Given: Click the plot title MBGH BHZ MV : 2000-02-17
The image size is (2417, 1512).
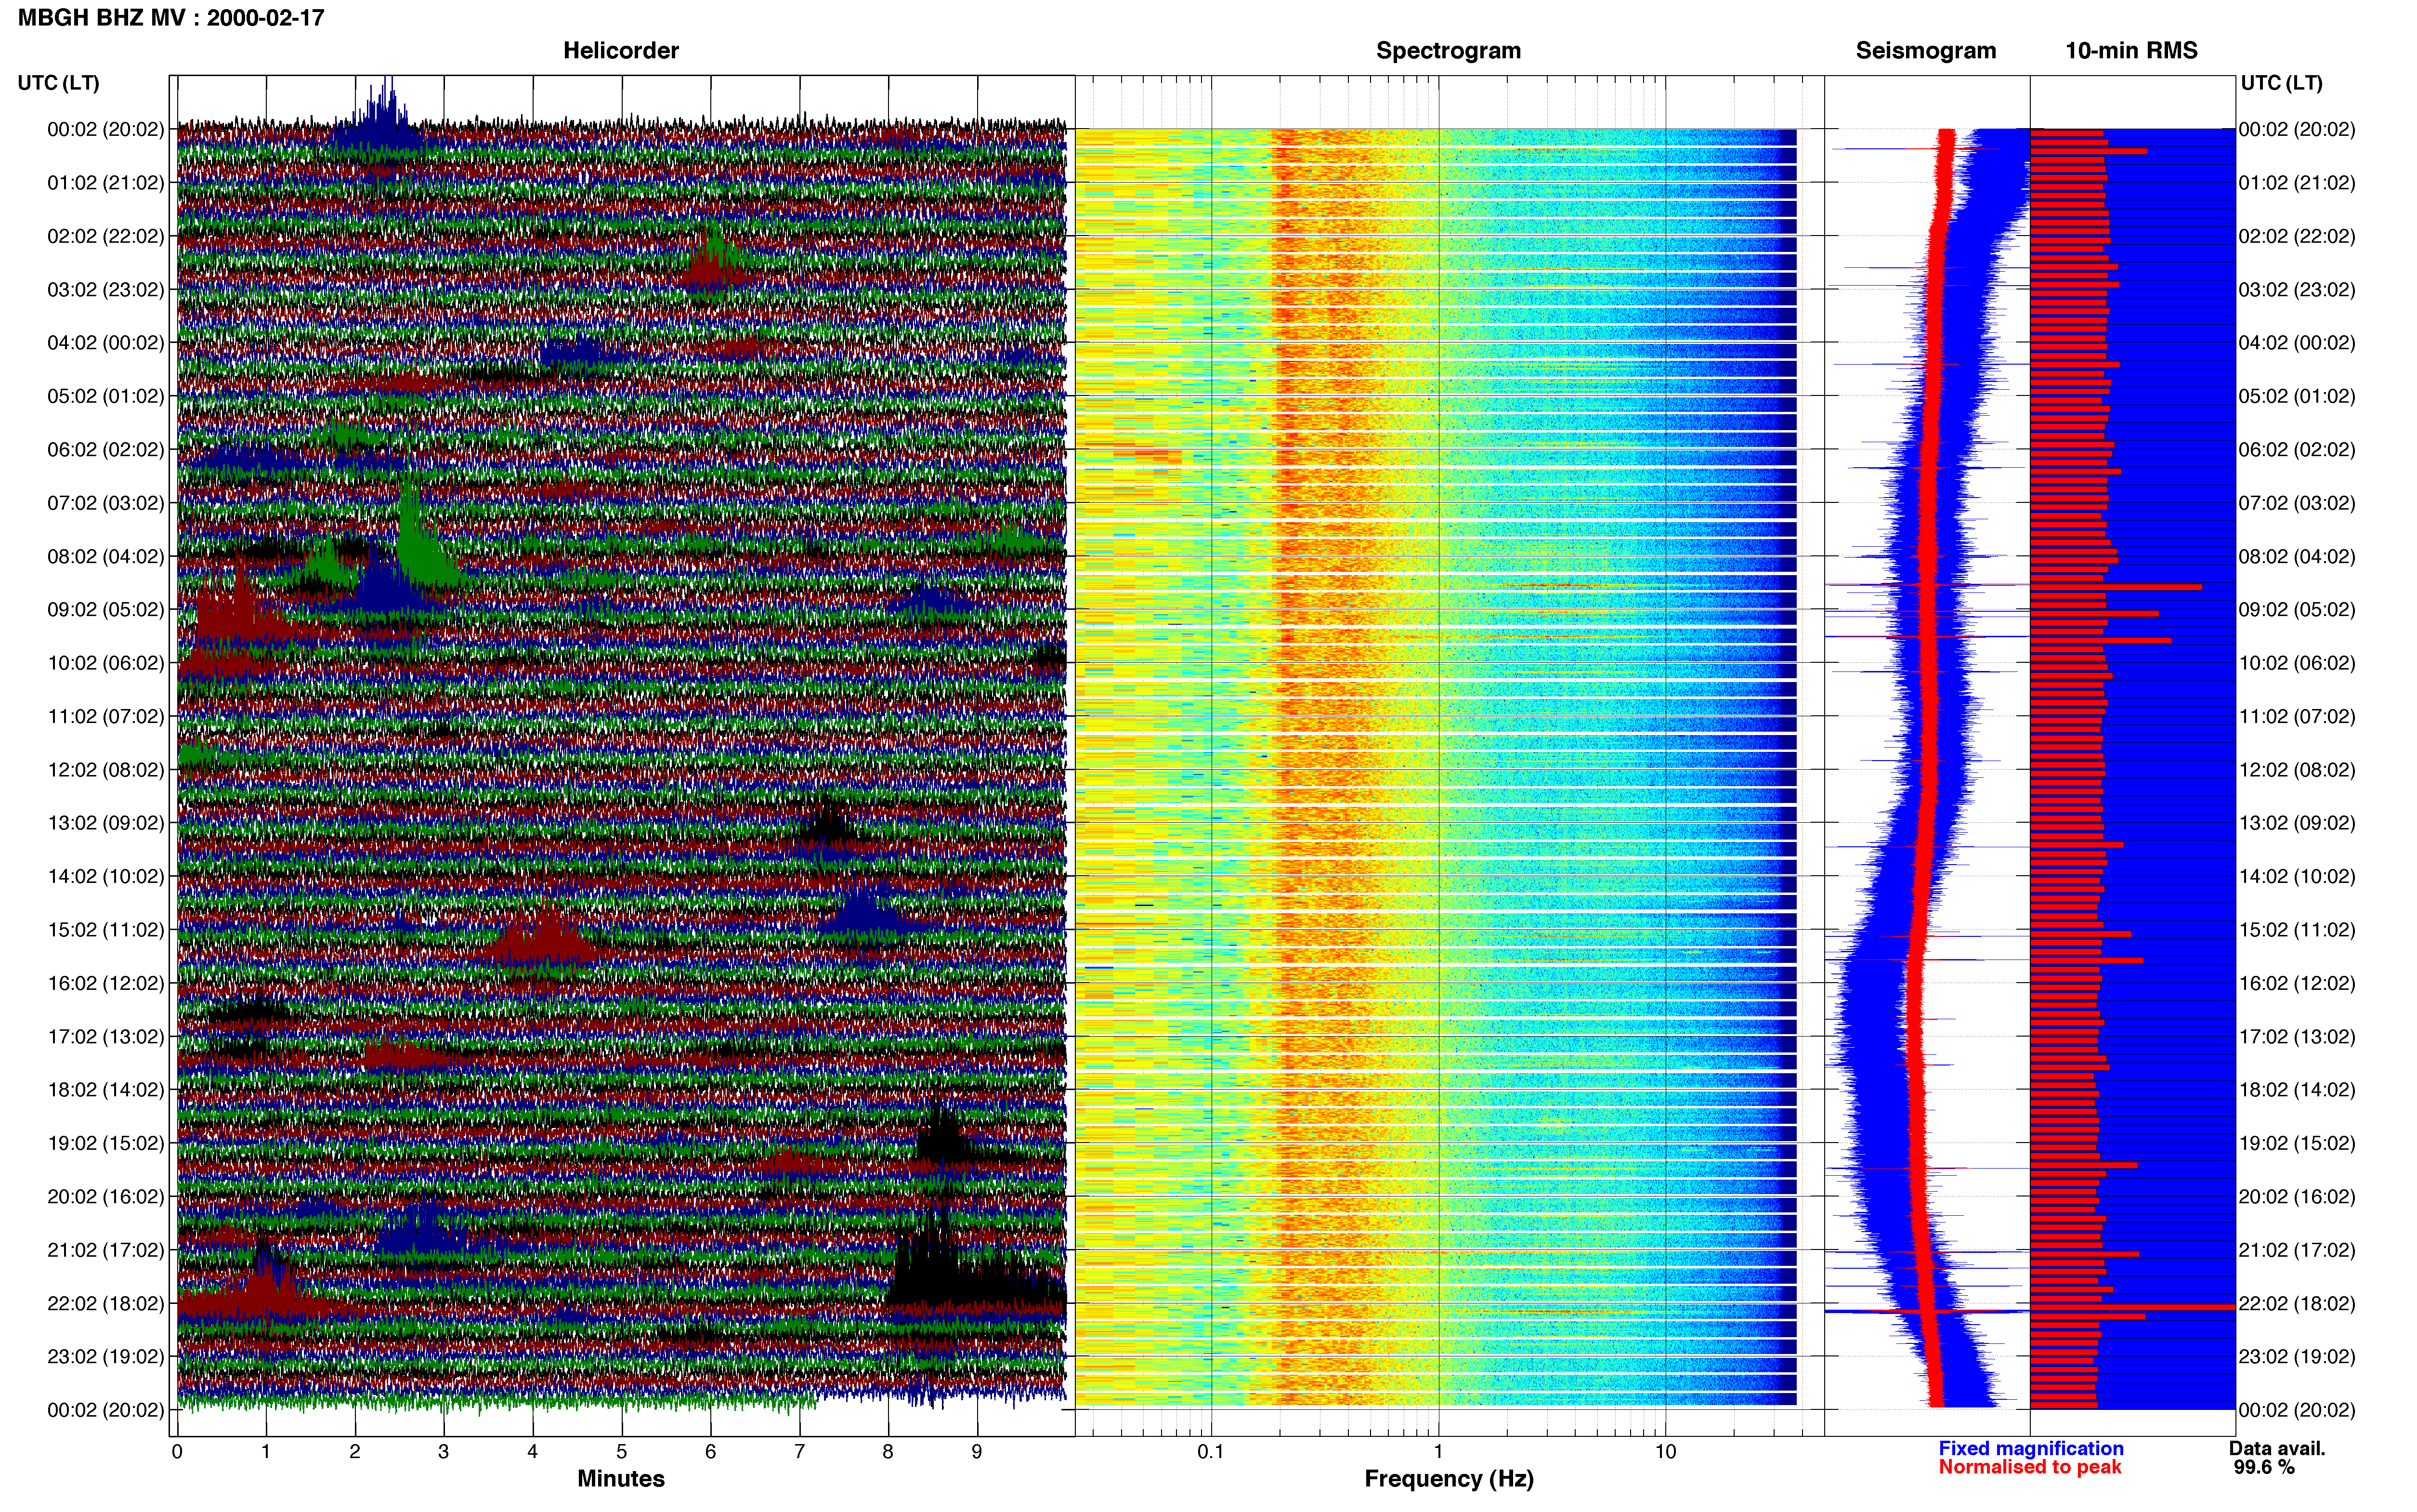Looking at the screenshot, I should [x=171, y=17].
